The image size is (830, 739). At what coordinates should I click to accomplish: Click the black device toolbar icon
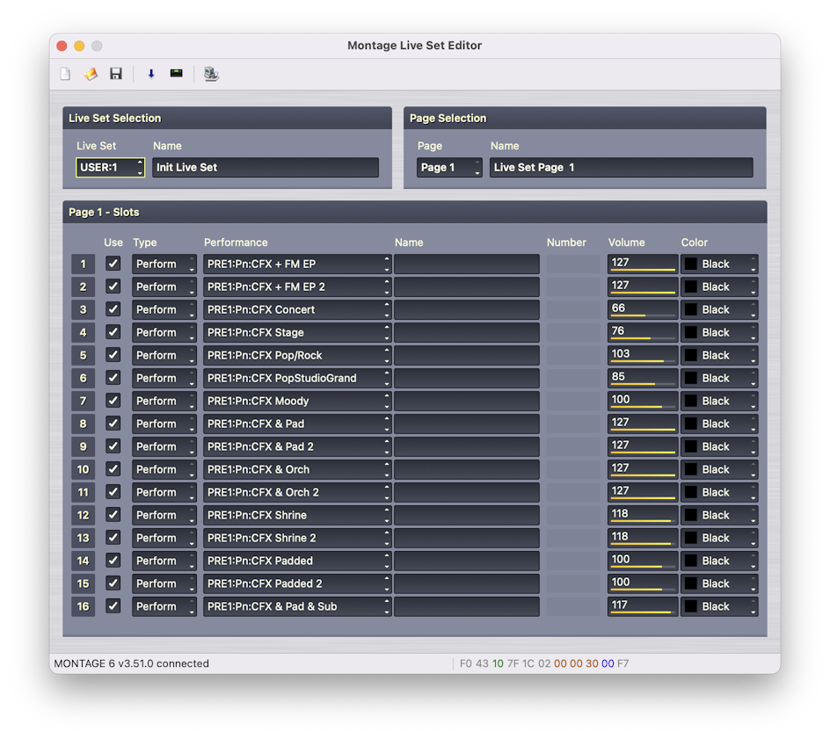[x=177, y=74]
